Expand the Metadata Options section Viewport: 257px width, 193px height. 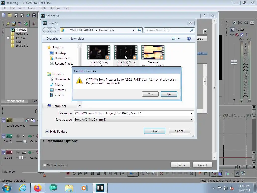(44, 141)
